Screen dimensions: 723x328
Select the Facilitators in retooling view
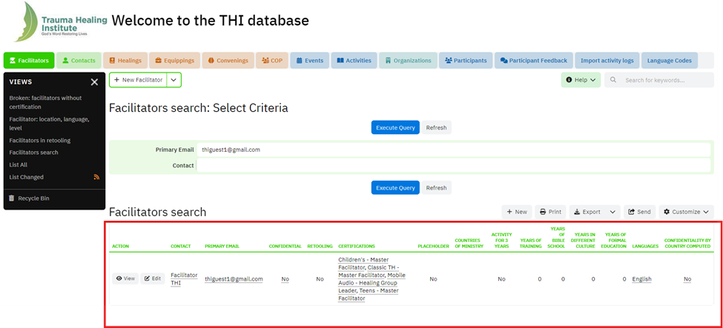click(39, 140)
